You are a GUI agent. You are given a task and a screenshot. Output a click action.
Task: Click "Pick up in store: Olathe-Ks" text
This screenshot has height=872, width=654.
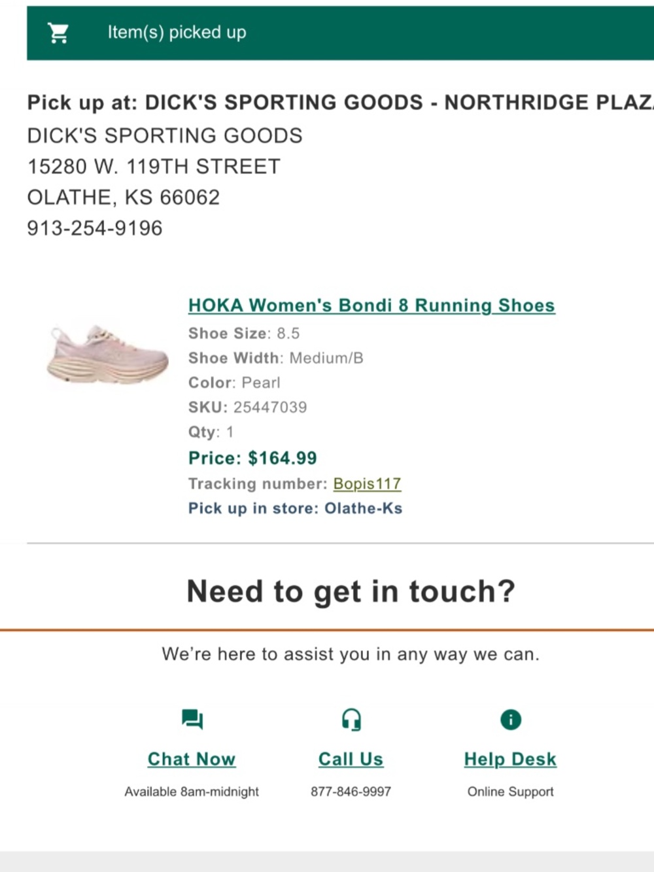(x=295, y=508)
